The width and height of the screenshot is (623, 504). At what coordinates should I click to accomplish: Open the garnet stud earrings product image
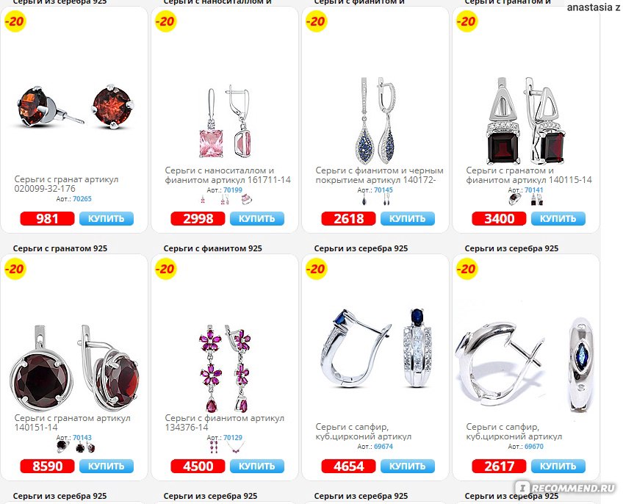click(x=73, y=107)
